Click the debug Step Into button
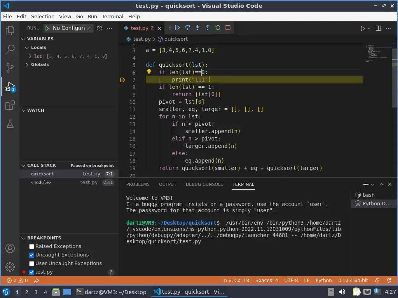This screenshot has width=398, height=298. [197, 28]
